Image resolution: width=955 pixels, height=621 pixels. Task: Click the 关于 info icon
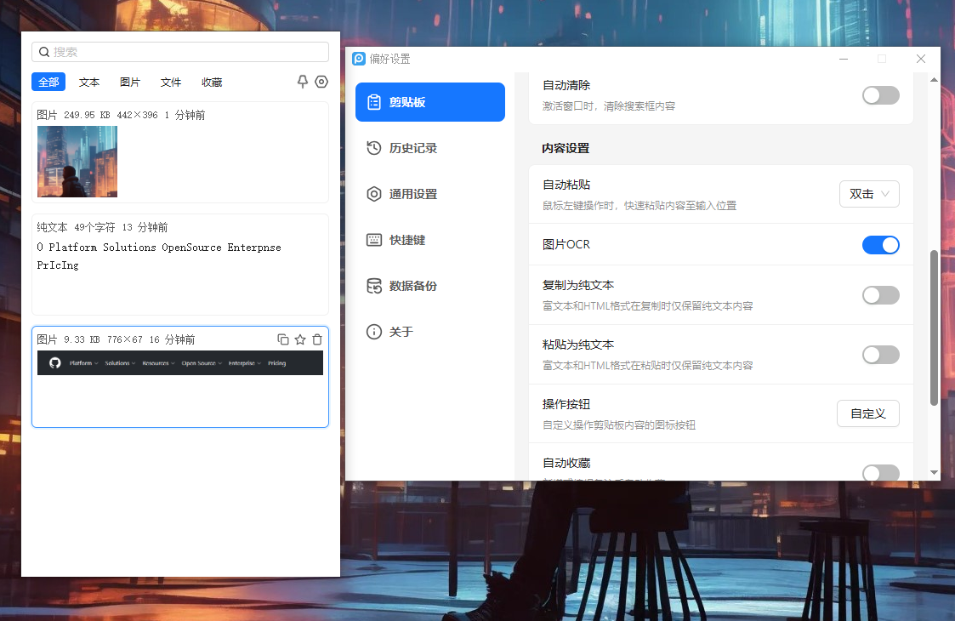pyautogui.click(x=374, y=332)
